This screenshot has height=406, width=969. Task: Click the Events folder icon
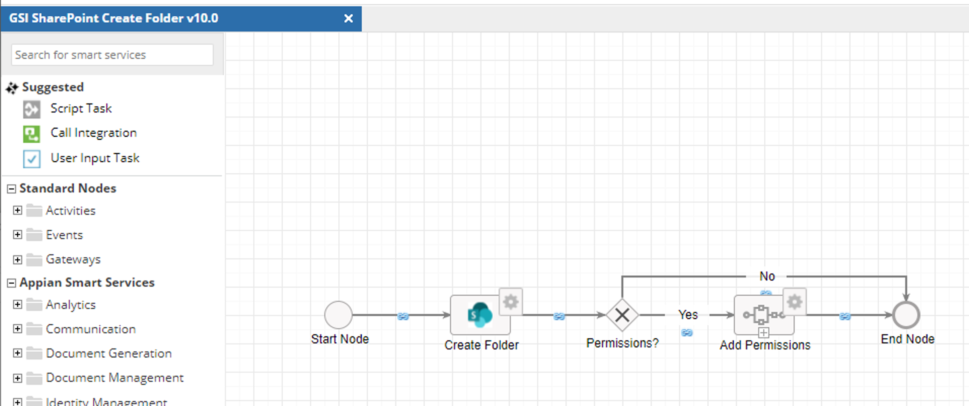34,235
